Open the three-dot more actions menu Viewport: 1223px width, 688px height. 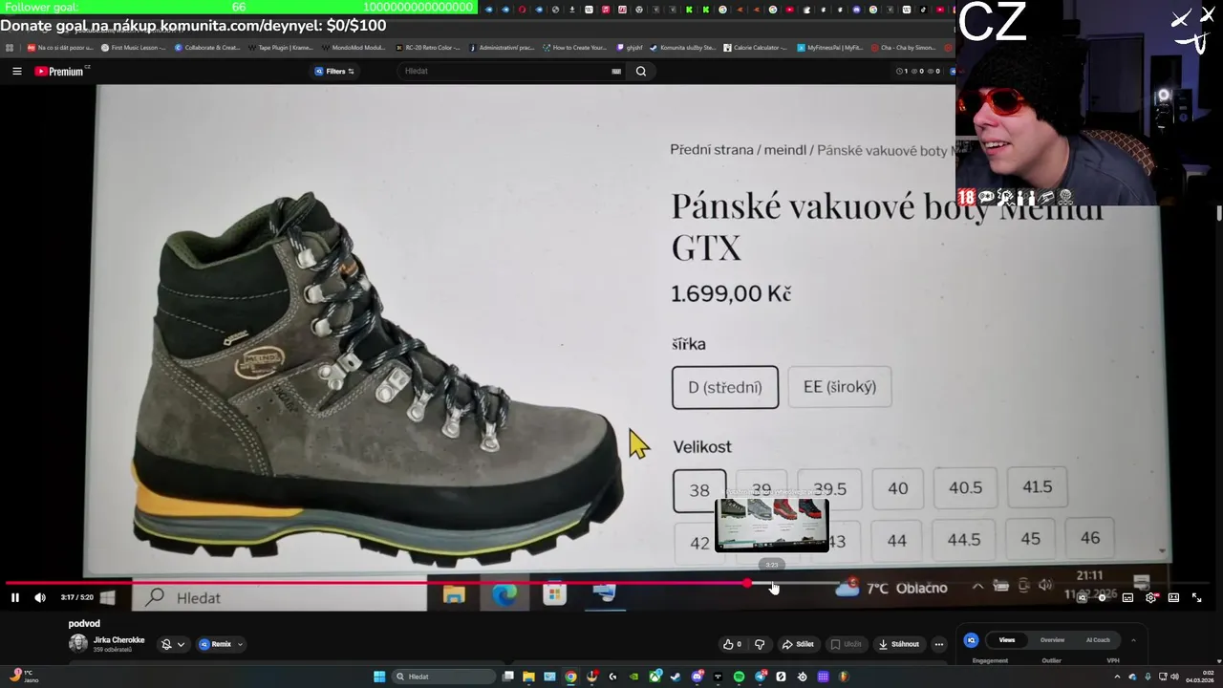pos(938,644)
